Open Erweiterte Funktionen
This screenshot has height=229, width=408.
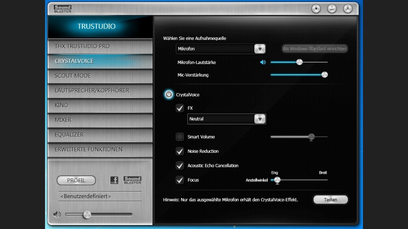pos(100,149)
